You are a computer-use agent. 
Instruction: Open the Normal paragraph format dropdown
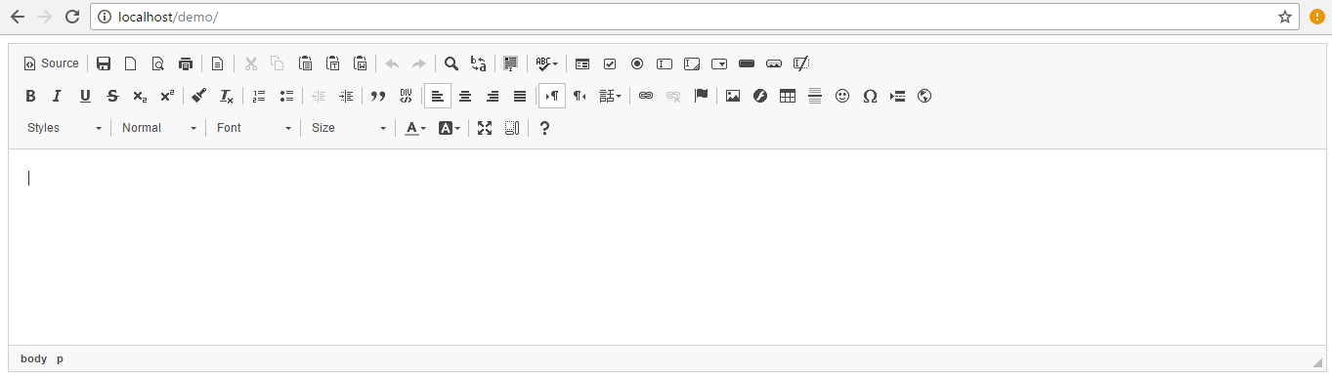pyautogui.click(x=159, y=128)
